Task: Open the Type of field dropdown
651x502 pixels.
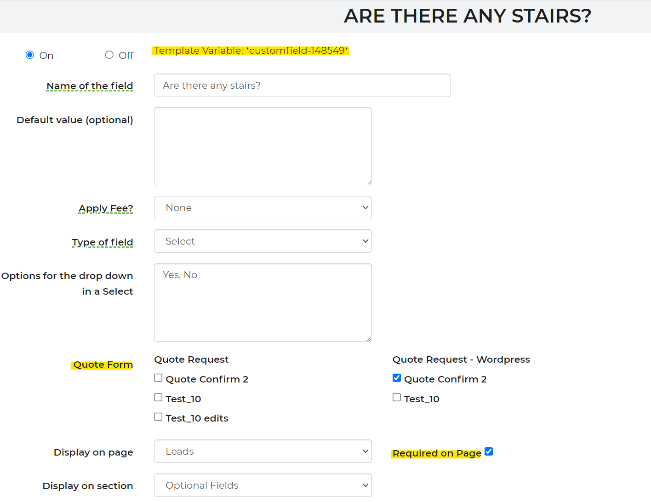Action: click(263, 241)
